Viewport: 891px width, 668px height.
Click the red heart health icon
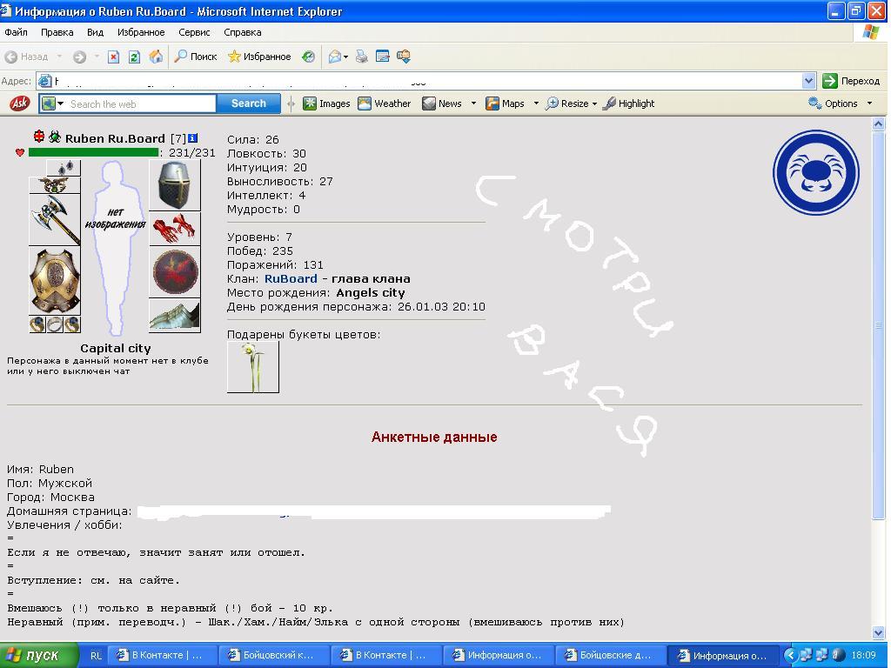[20, 152]
